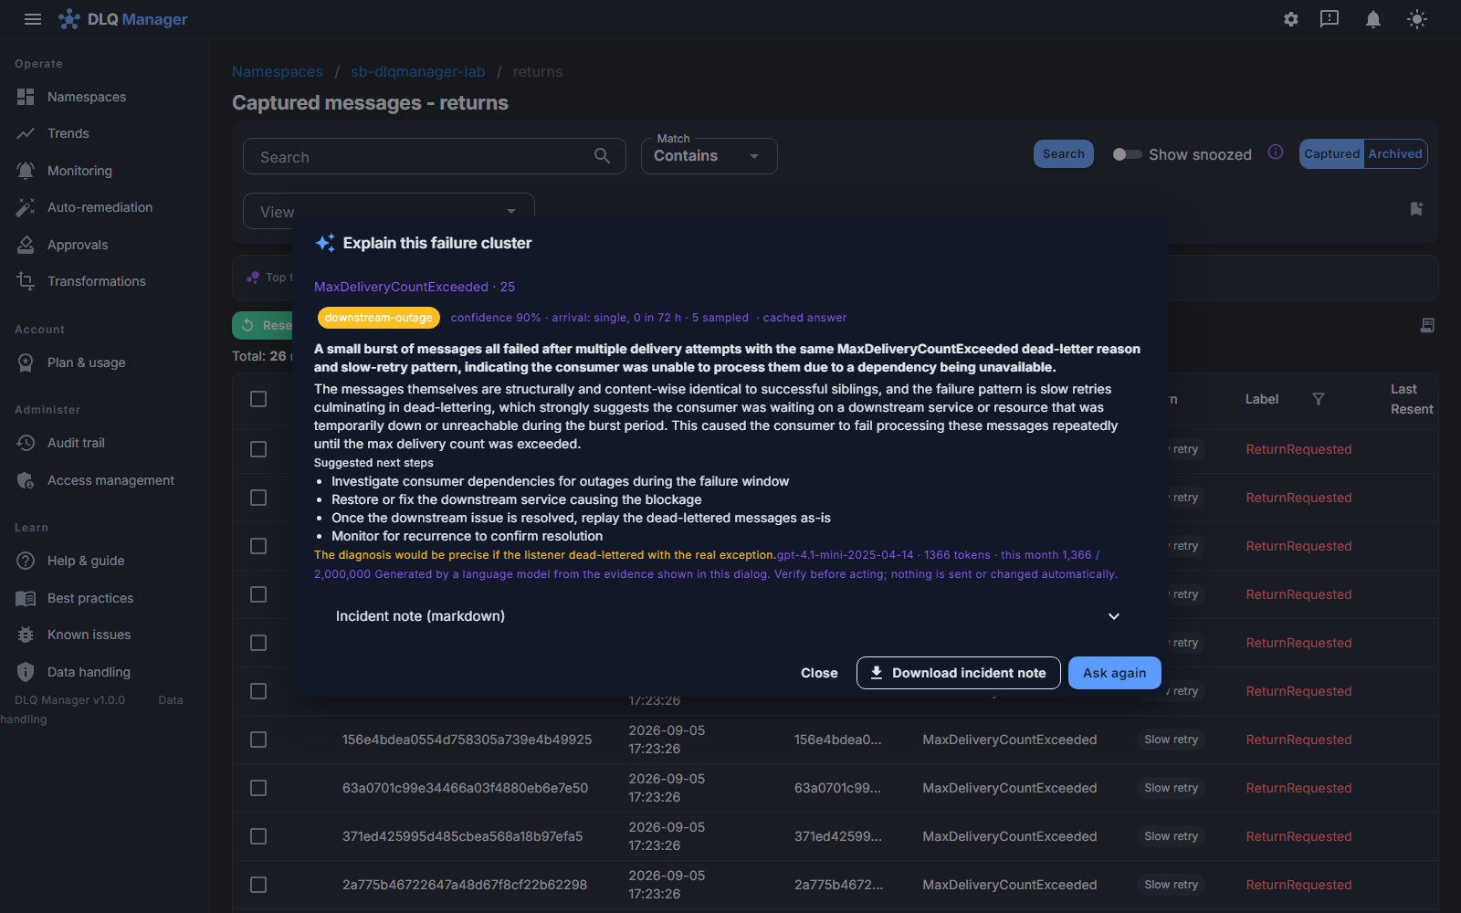Check the row checkbox for message 63a0701c99e34466a03f4880eb6e7e50
Screen dimensions: 1461x913
[258, 788]
